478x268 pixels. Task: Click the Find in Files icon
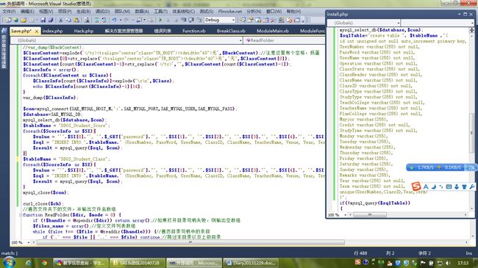(87, 20)
